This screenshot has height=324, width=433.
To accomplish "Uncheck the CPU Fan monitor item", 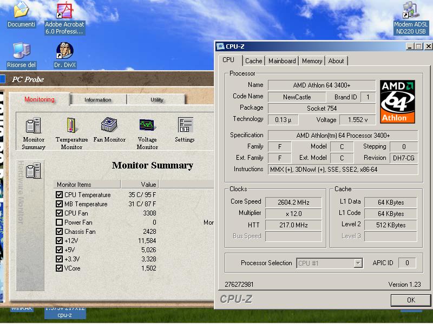I will pos(59,213).
